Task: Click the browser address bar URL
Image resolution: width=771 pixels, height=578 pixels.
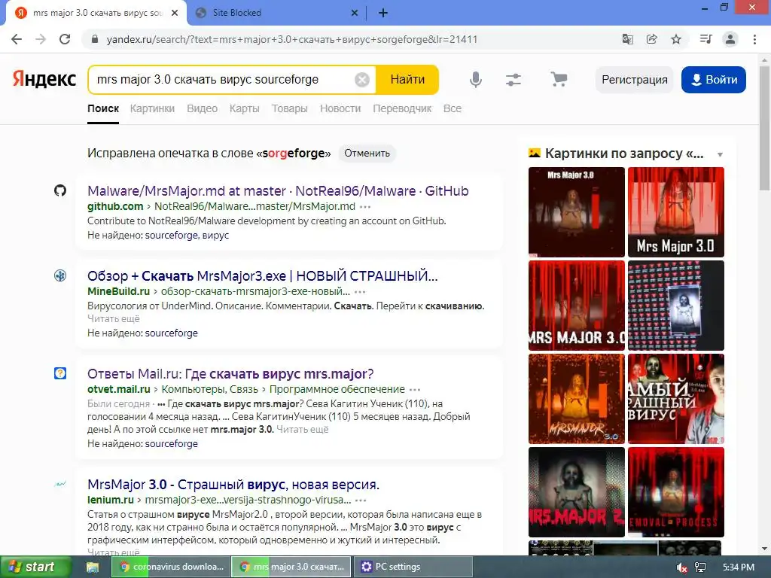Action: click(x=292, y=39)
